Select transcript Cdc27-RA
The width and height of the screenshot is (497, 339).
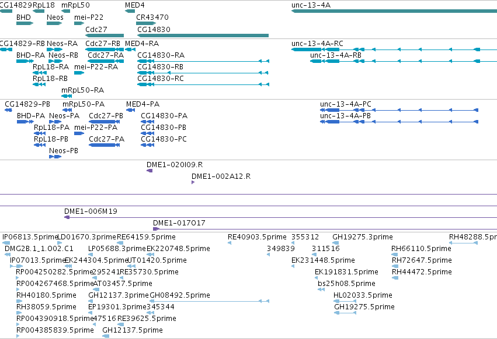(106, 61)
